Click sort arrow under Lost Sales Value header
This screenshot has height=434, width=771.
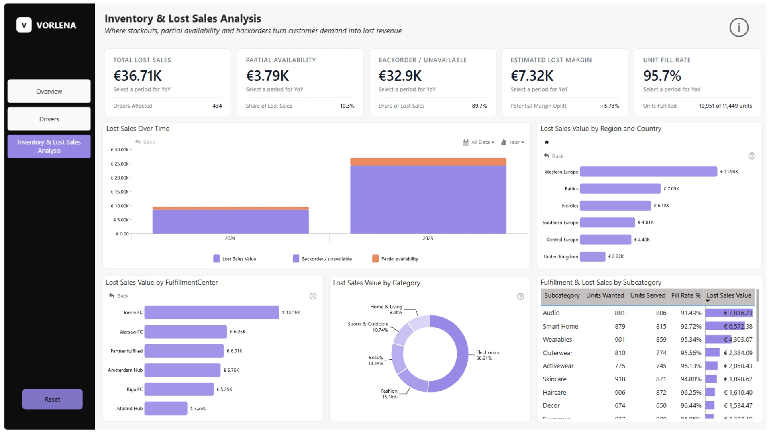click(708, 301)
